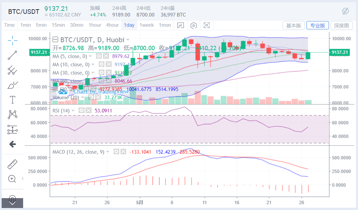
Task: Select the text annotation tool
Action: (13, 100)
